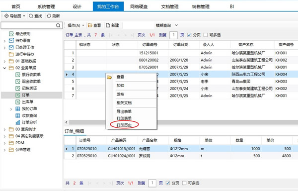Enable the 可多选 checkbox above order table
298x191 pixels.
206,35
